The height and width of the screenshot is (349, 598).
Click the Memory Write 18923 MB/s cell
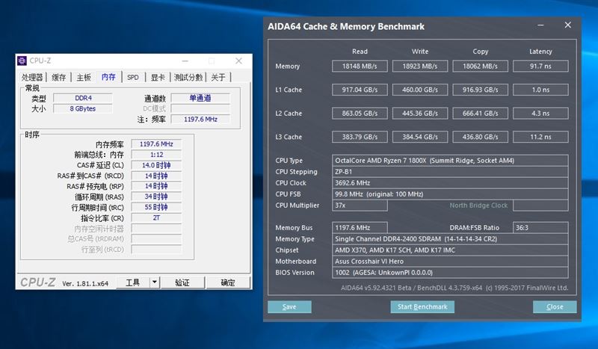point(420,66)
